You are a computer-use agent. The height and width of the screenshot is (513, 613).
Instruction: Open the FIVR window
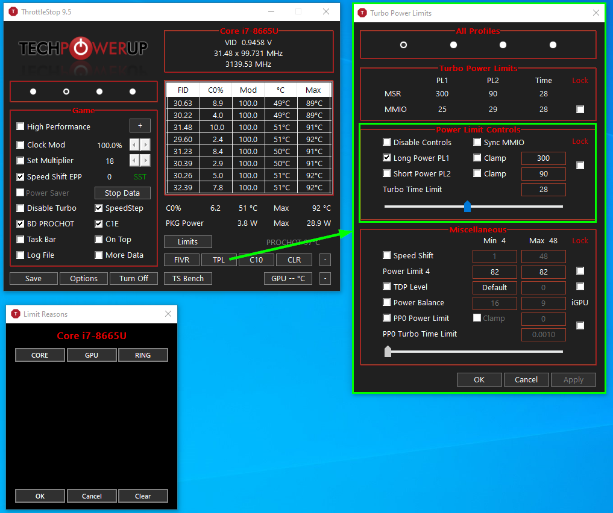click(x=182, y=260)
